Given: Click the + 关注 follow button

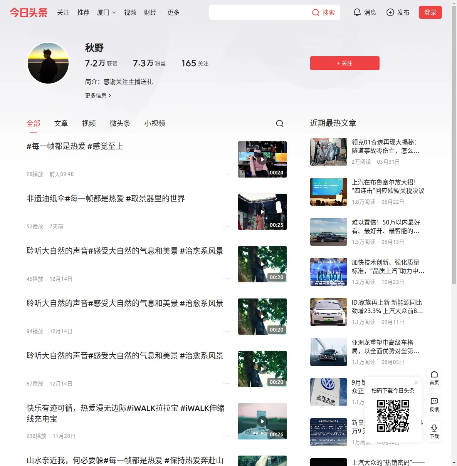Looking at the screenshot, I should [x=345, y=63].
